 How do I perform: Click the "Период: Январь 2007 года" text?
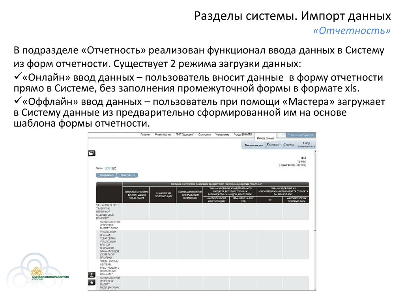pyautogui.click(x=292, y=165)
